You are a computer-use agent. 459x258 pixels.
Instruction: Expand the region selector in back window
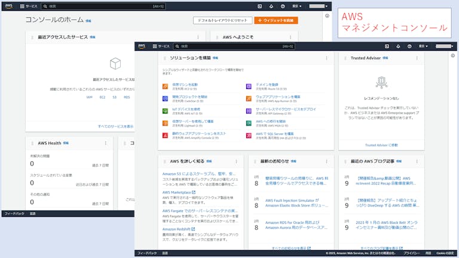tap(297, 6)
